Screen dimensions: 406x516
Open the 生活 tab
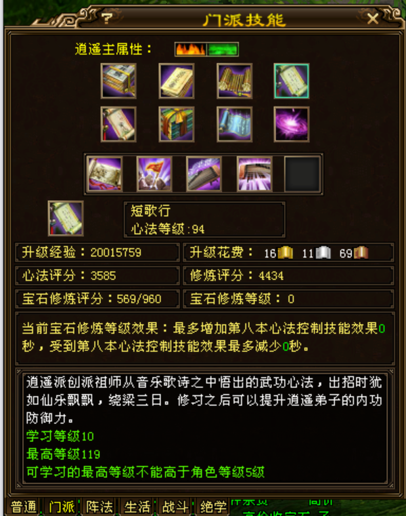click(x=137, y=507)
